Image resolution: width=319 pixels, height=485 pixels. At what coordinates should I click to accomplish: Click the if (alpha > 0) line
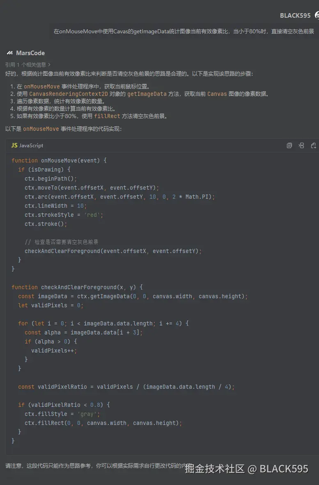click(51, 341)
